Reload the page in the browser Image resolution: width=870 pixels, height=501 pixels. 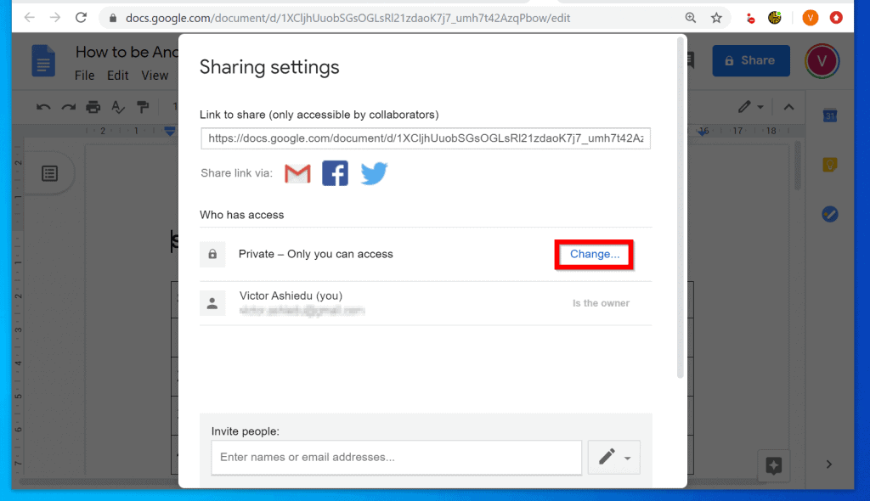point(81,18)
